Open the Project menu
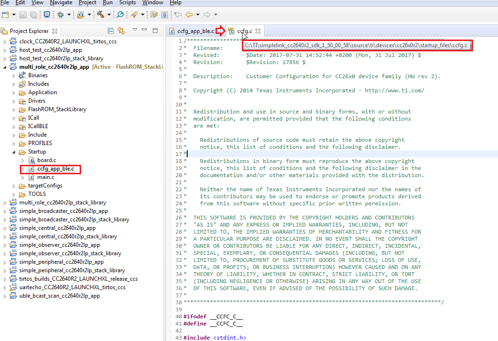Image resolution: width=498 pixels, height=341 pixels. [87, 2]
